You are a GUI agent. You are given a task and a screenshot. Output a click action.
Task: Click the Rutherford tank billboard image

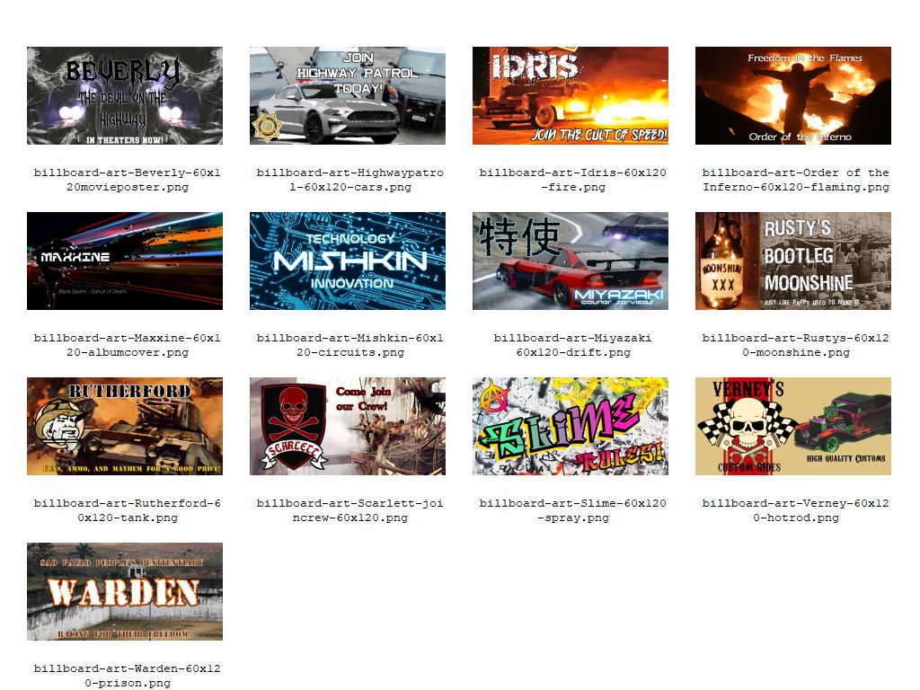tap(125, 426)
